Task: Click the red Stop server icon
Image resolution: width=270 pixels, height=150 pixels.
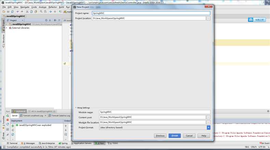Action: [8, 120]
